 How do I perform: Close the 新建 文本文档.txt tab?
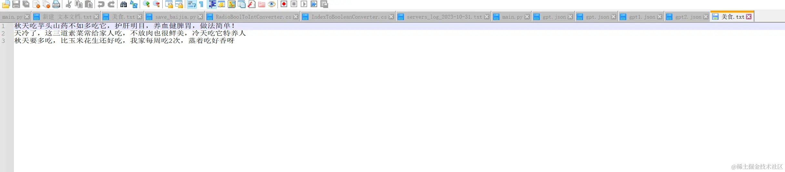96,17
